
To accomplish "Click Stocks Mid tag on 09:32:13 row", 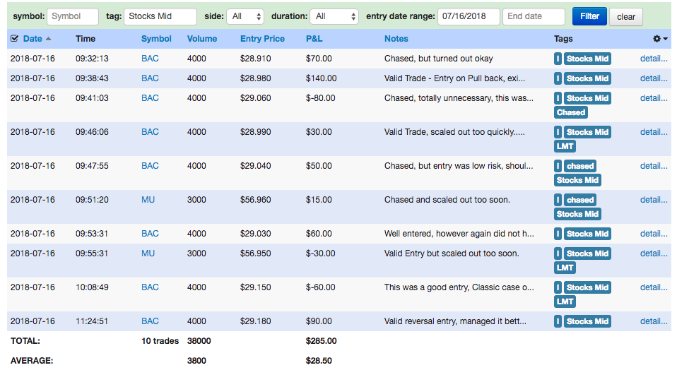I will point(587,59).
